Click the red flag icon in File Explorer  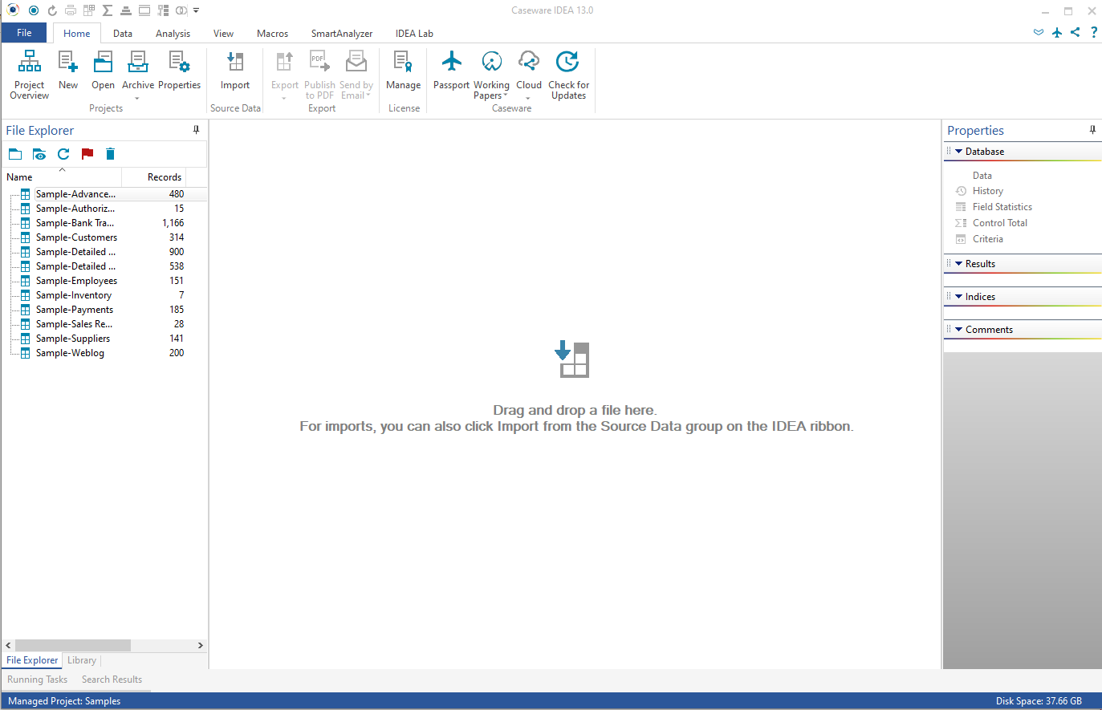87,154
